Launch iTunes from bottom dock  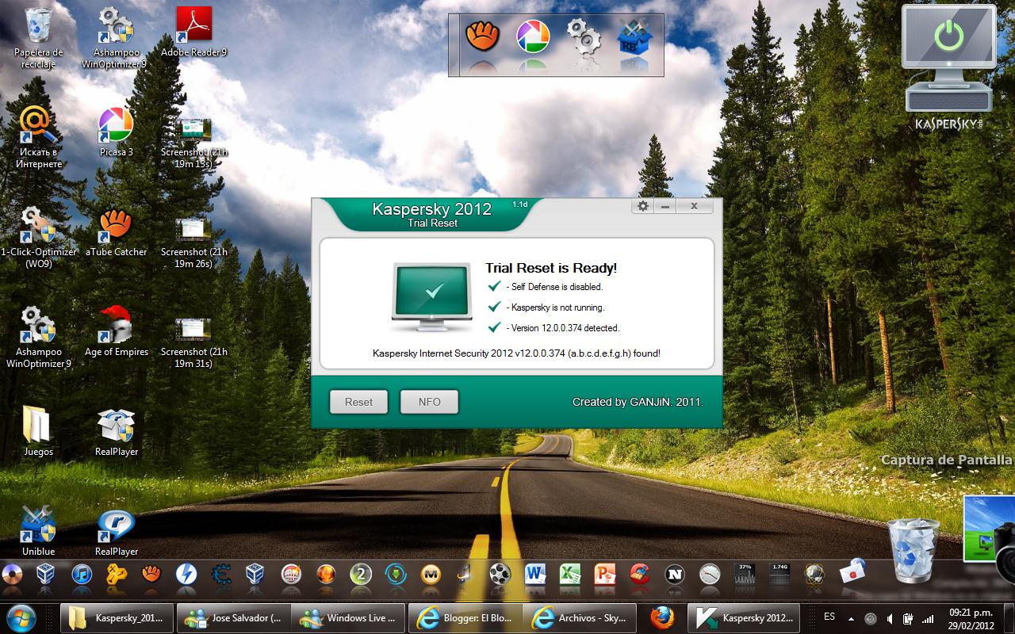82,574
